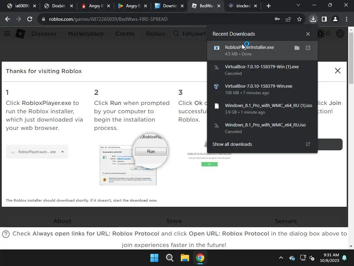Open RobloxPlayerInstaller.exe download entry
Viewport: 354px width, 266px height.
click(x=262, y=51)
